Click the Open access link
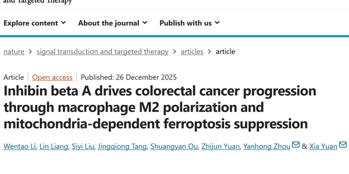The width and height of the screenshot is (349, 174). click(x=52, y=77)
